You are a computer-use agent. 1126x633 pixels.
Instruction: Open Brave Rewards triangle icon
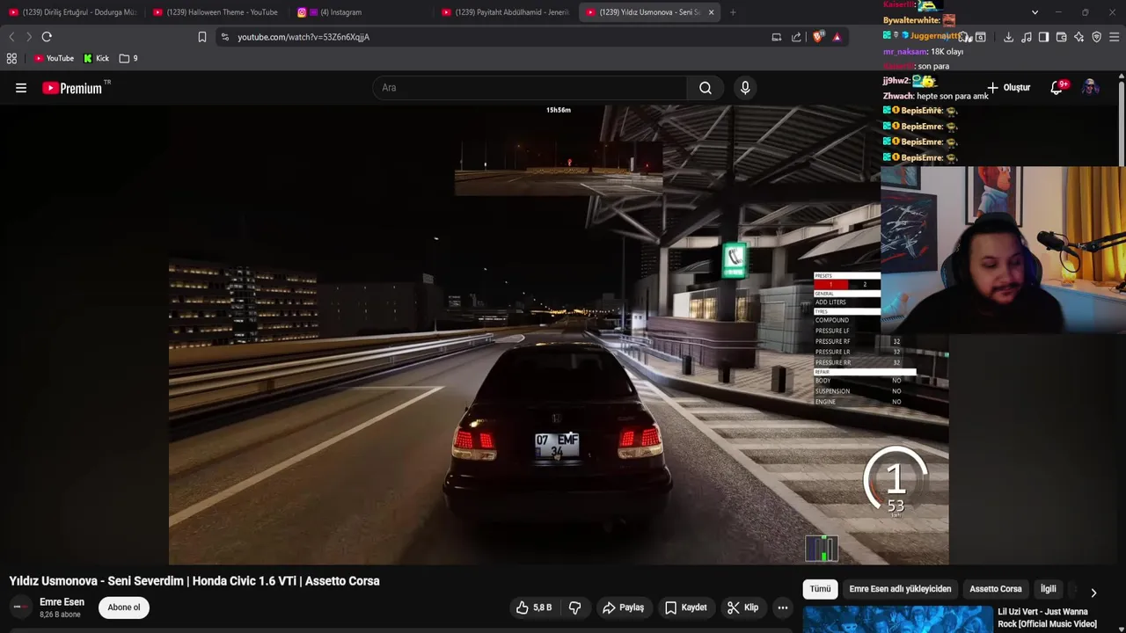(x=837, y=37)
